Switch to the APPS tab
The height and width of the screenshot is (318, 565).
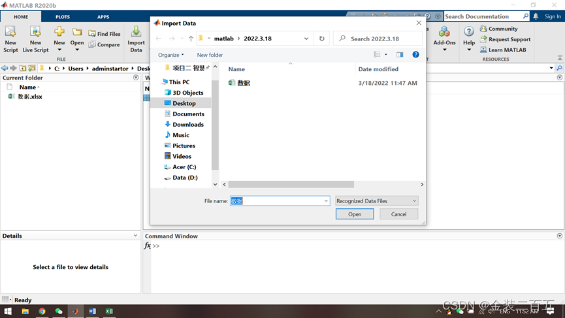(x=103, y=17)
